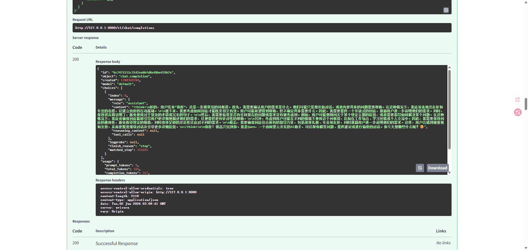This screenshot has width=528, height=250.
Task: Click the "Server response" heading
Action: coord(86,38)
